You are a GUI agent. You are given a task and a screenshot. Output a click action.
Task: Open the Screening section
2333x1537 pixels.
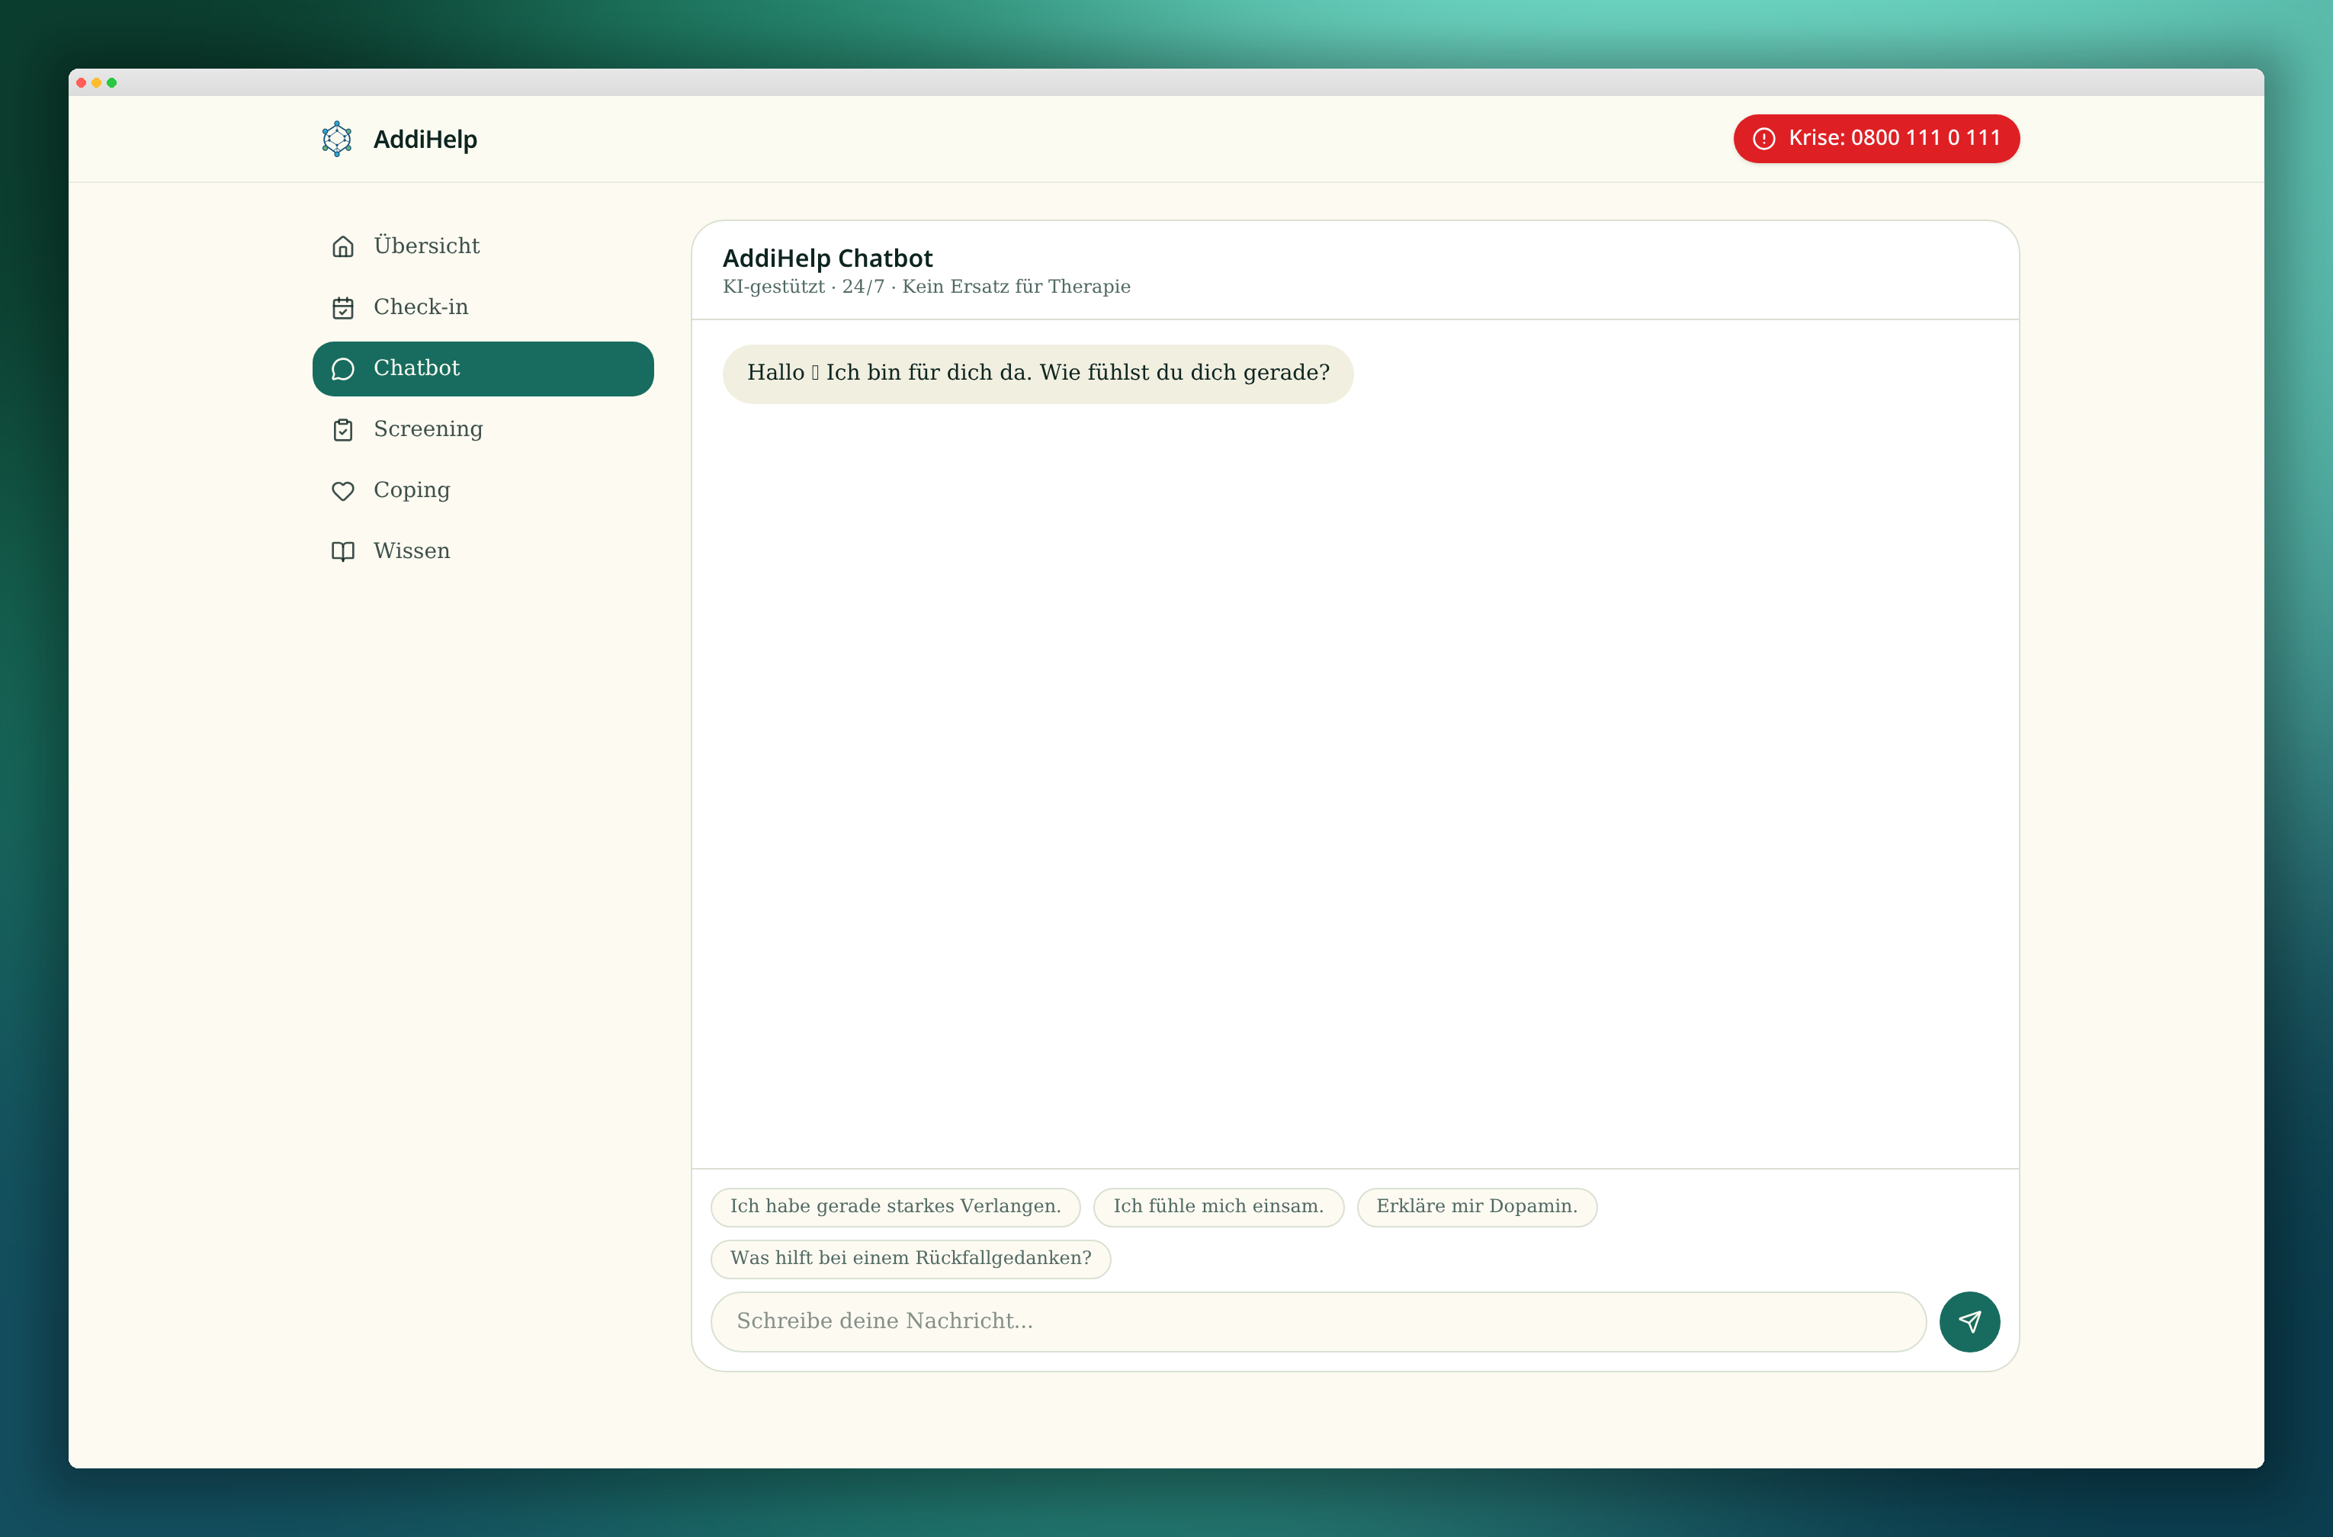(483, 429)
